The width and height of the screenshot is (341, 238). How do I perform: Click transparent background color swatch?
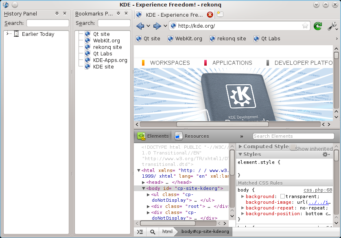282,196
